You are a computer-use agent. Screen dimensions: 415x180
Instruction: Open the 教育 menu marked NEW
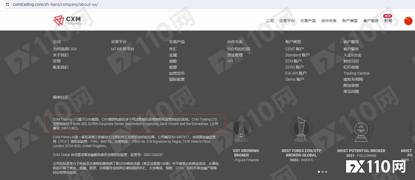388,21
